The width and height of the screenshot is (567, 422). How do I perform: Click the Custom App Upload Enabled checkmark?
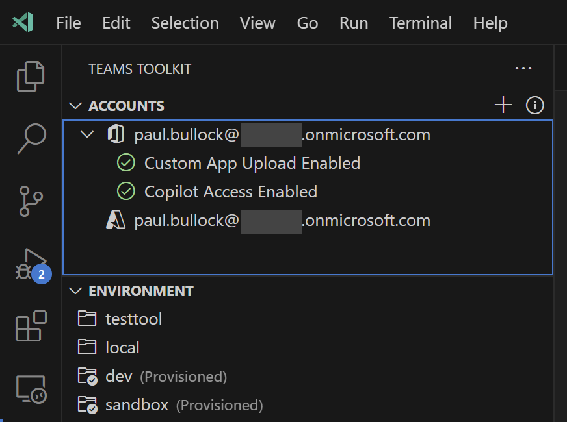click(126, 163)
